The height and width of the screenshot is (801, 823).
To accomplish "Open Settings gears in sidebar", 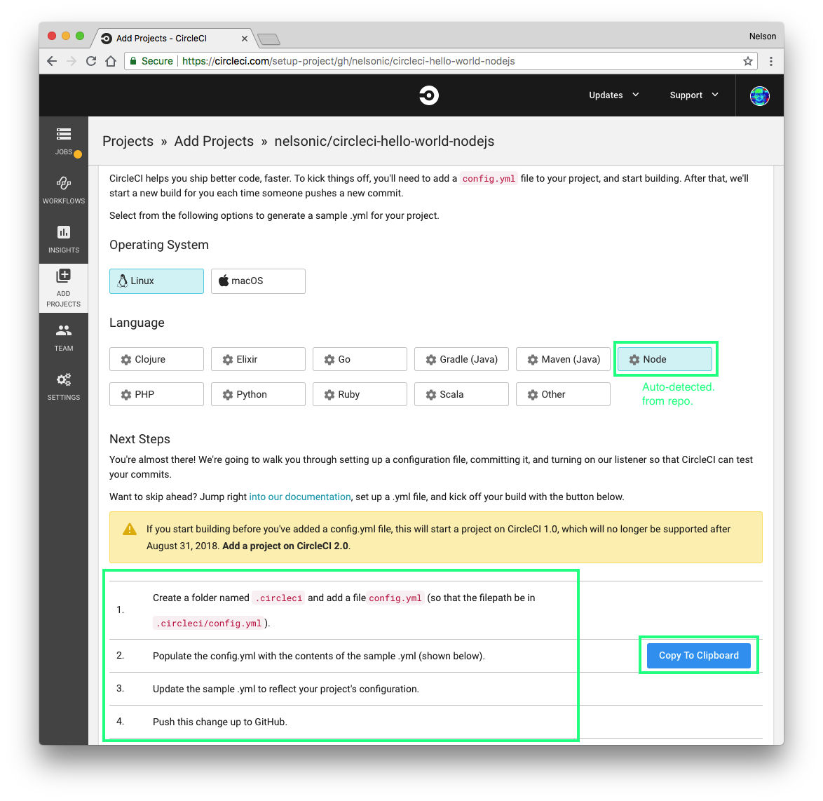I will tap(64, 380).
